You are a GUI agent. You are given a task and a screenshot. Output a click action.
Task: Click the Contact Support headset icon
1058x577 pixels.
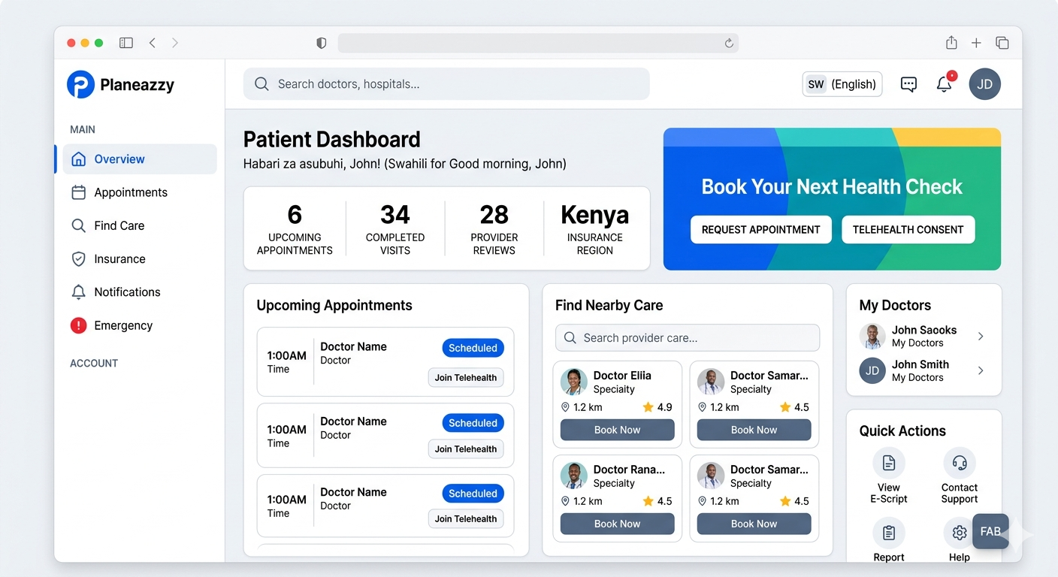(x=960, y=463)
